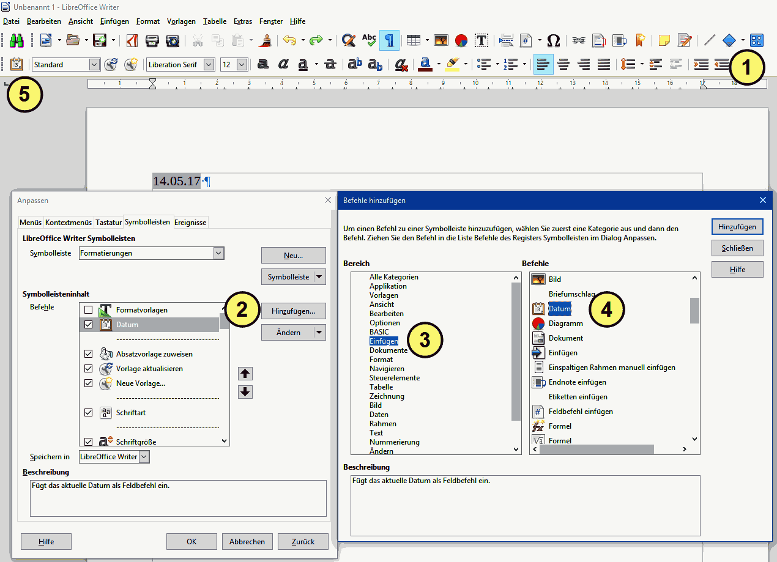Toggle formatting marks with the pilcrow icon

point(389,40)
